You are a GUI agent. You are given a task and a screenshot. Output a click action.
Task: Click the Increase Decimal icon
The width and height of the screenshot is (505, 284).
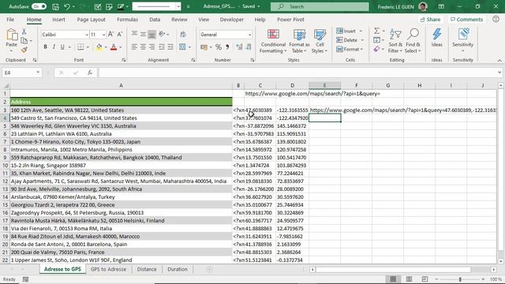point(239,47)
